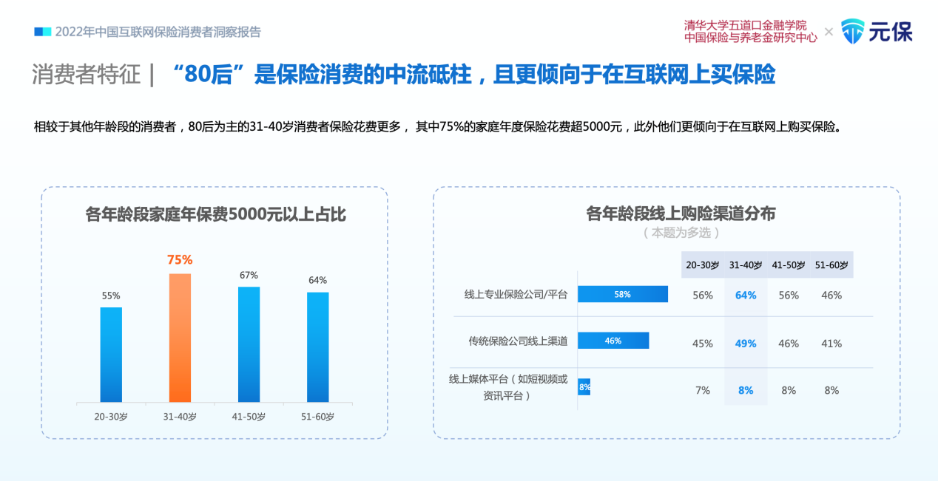Click the highlighted 49% table cell
This screenshot has height=481, width=938.
(746, 343)
